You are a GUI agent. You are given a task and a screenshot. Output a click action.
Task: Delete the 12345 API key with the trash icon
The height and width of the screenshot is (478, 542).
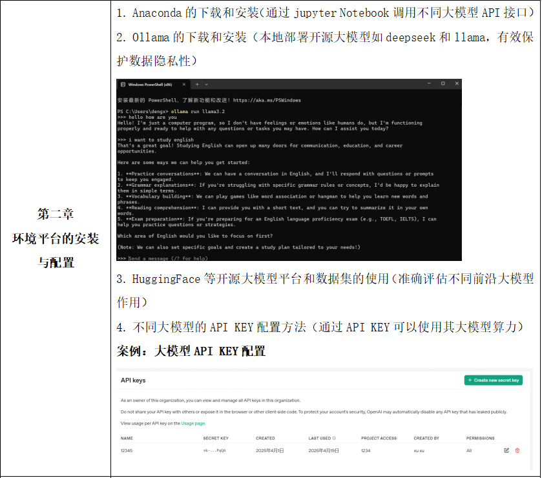pyautogui.click(x=517, y=450)
